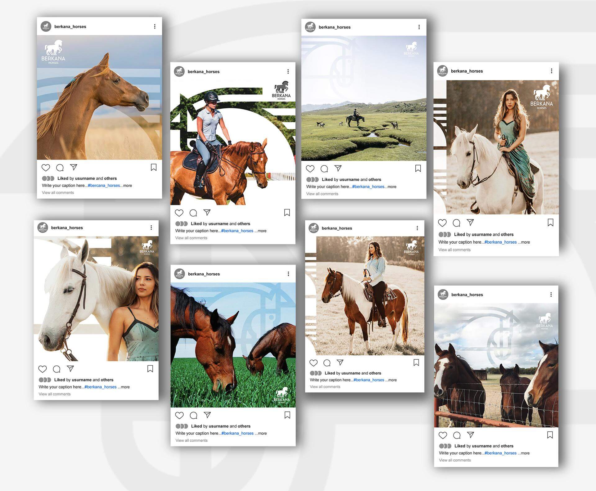Share the grazing horses post
Viewport: 596px width, 491px height.
click(207, 415)
